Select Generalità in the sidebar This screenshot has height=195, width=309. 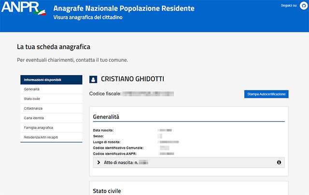click(x=51, y=89)
